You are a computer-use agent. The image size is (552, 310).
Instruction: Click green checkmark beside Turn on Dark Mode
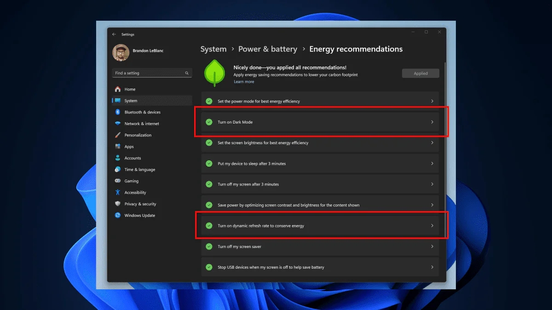209,122
